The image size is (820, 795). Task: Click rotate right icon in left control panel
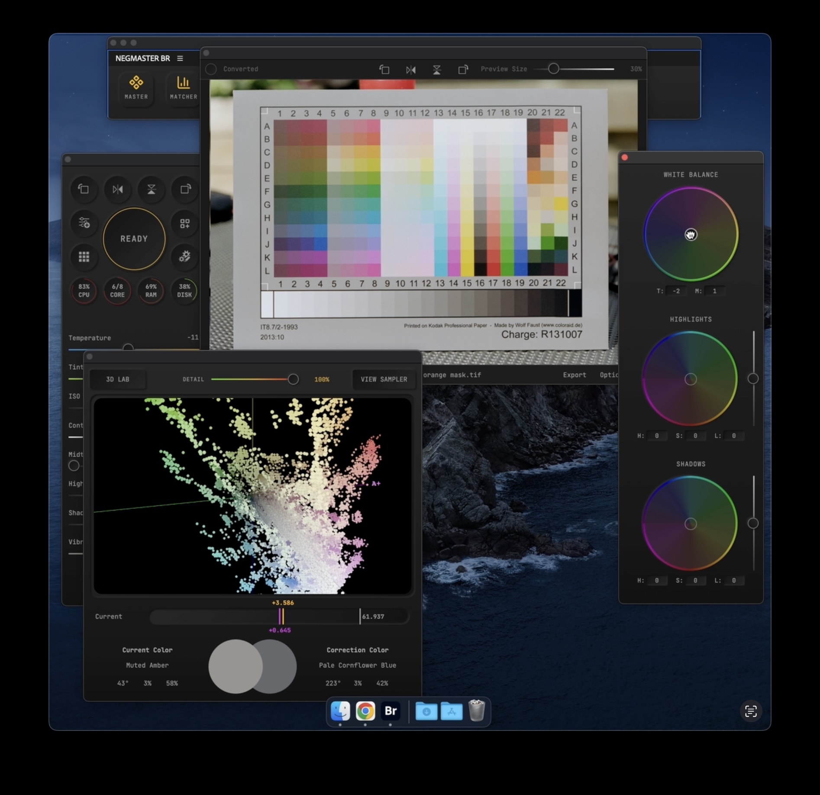pos(185,189)
